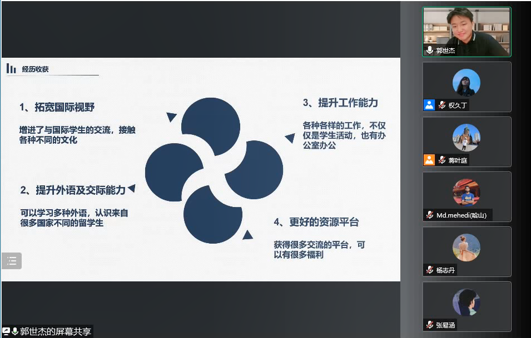Click slide title 经历收获
Screen dimensions: 531x338
35,69
